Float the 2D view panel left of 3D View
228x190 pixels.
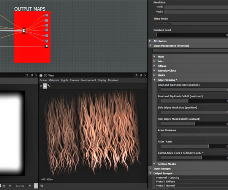pos(32,75)
